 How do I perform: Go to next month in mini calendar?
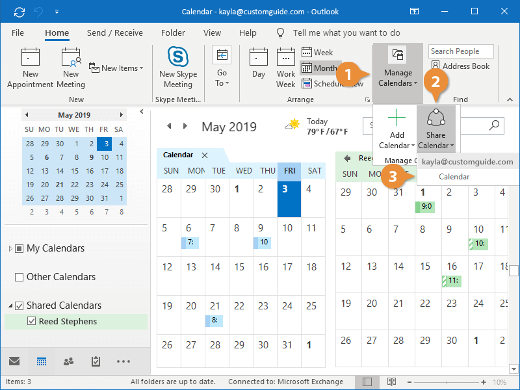[121, 115]
